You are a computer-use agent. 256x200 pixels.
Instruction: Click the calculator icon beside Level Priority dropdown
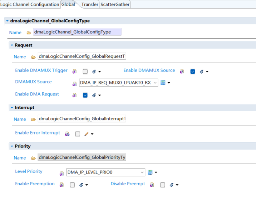tap(150, 172)
